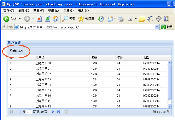Click the yellow sticky note toolbar icon
This screenshot has width=175, height=120.
coord(142,19)
